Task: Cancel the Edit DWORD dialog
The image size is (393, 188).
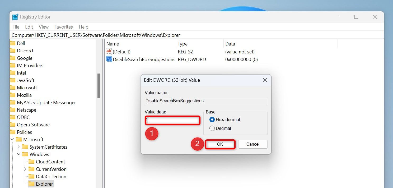Action: 253,144
